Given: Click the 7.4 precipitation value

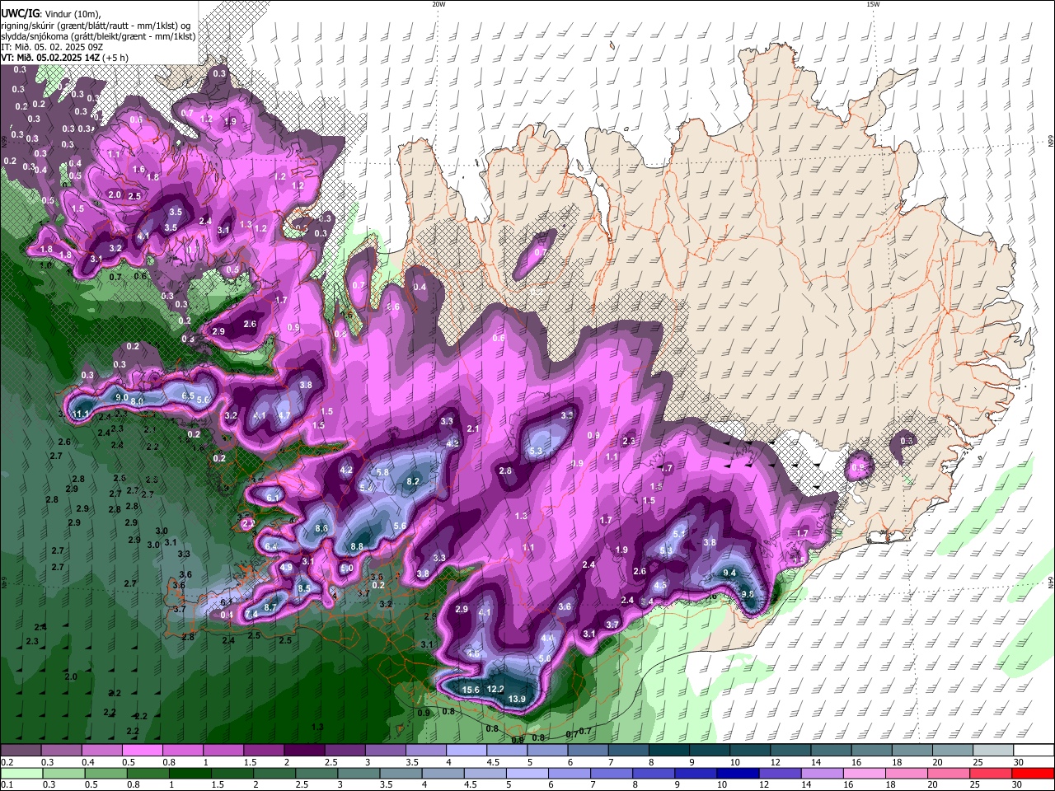Looking at the screenshot, I should 252,614.
